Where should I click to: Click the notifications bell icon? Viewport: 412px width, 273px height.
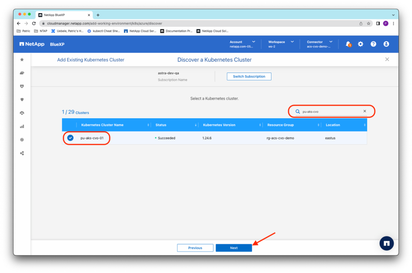coord(348,44)
